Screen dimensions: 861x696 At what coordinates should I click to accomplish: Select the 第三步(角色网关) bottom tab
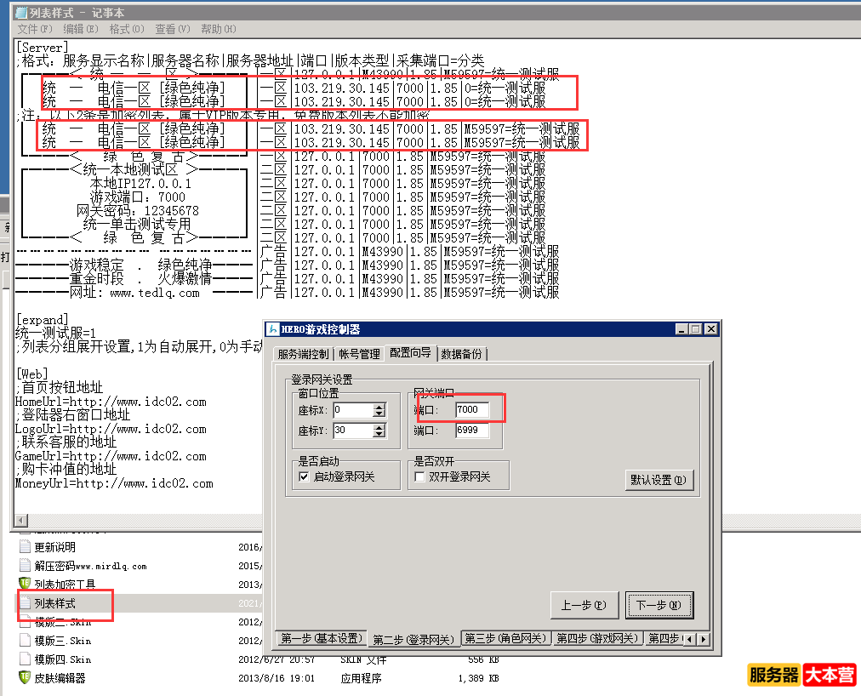(505, 638)
